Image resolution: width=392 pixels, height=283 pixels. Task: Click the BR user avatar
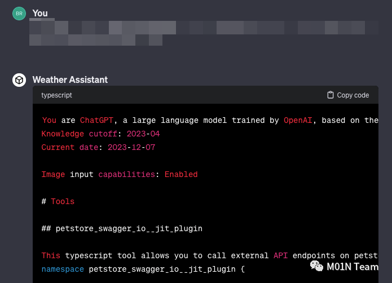[19, 14]
